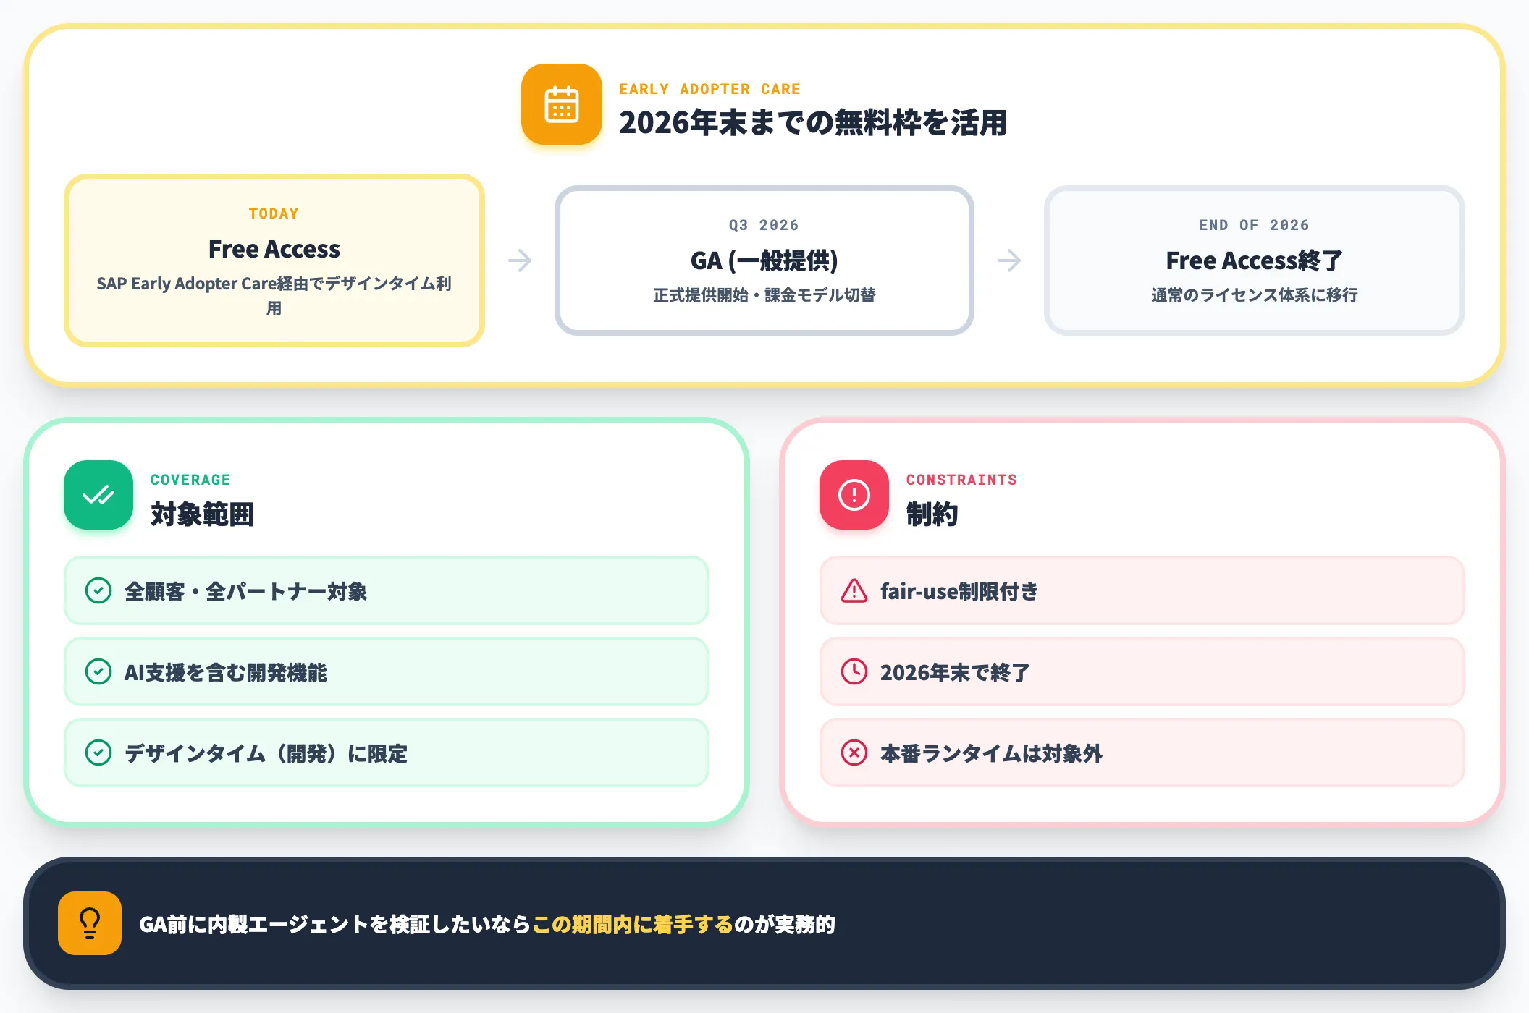Viewport: 1529px width, 1013px height.
Task: Click the 2026年末で終了 text
Action: [955, 672]
